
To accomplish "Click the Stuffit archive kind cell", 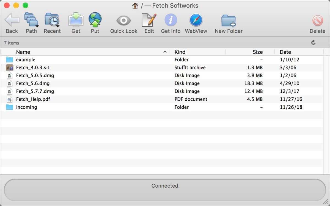I will point(190,67).
